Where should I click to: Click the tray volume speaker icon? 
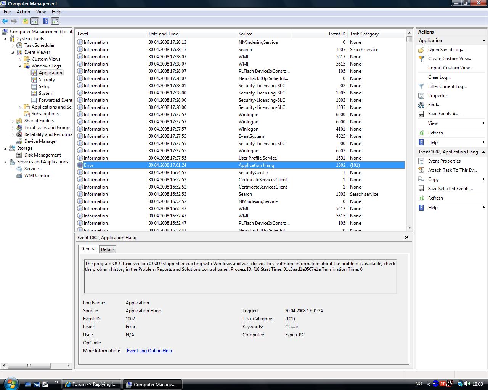467,384
